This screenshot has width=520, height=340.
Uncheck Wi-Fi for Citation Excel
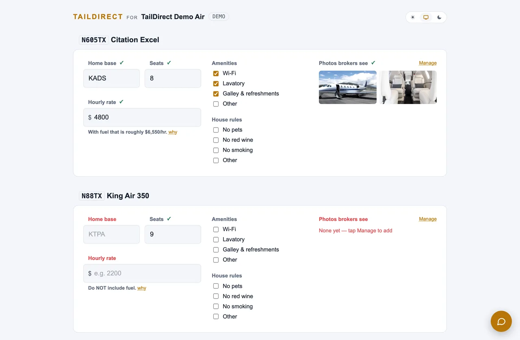(216, 74)
